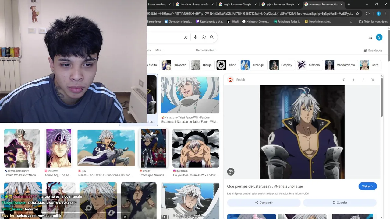390x219 pixels.
Task: Open the 'Generador y listado' bookmark
Action: 178,22
